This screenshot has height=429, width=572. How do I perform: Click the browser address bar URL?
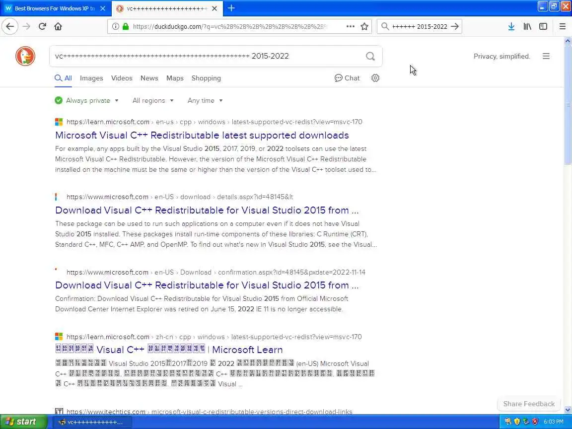click(x=230, y=26)
